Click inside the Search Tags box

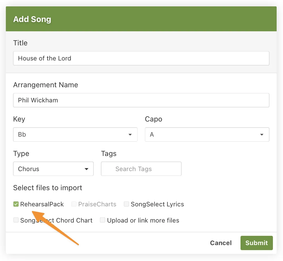point(141,169)
